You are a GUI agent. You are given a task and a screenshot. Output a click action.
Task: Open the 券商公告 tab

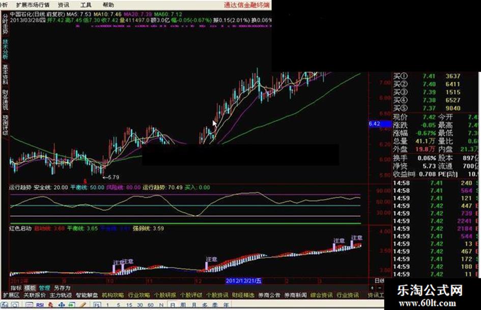(269, 295)
